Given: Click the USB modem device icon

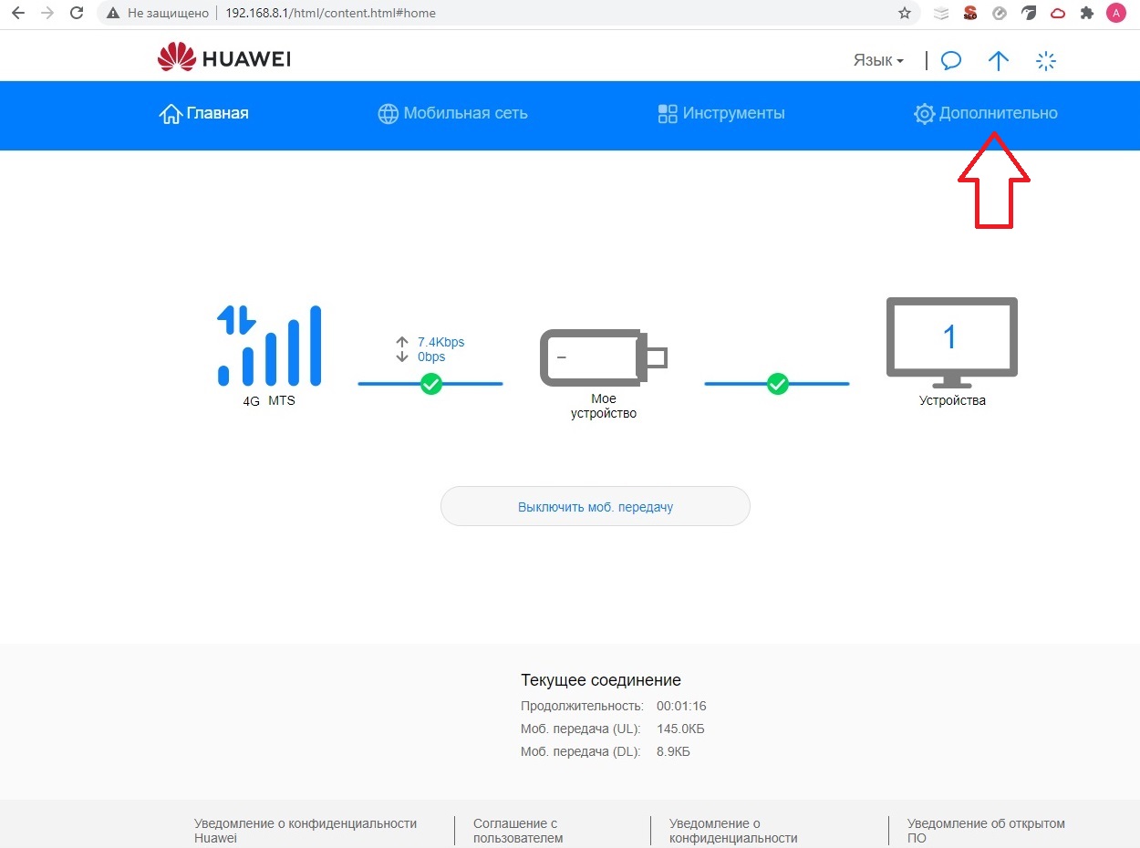Looking at the screenshot, I should coord(604,357).
